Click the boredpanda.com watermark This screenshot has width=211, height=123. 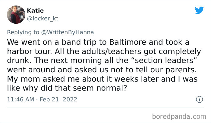point(179,115)
